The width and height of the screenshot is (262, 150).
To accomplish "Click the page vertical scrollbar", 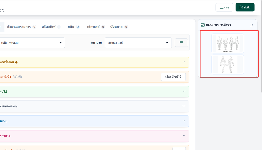I will pyautogui.click(x=261, y=46).
